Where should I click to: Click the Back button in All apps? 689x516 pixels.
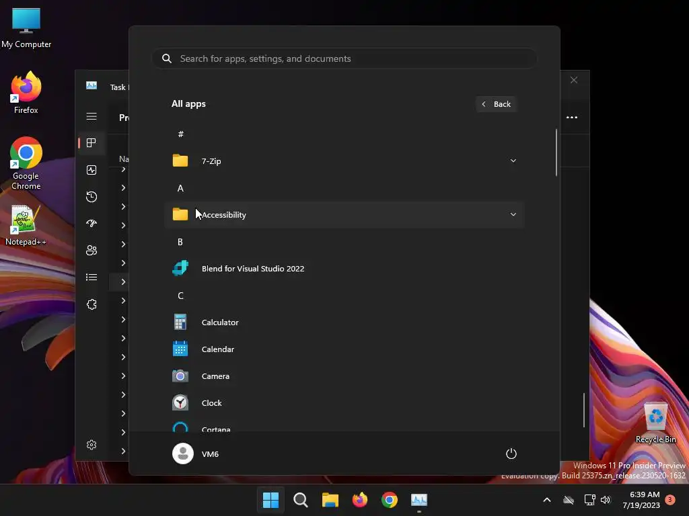(x=496, y=104)
